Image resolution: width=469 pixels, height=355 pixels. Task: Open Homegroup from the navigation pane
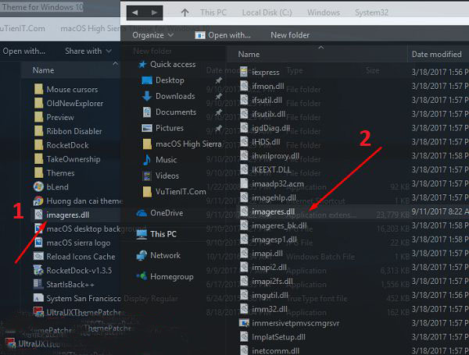point(141,275)
